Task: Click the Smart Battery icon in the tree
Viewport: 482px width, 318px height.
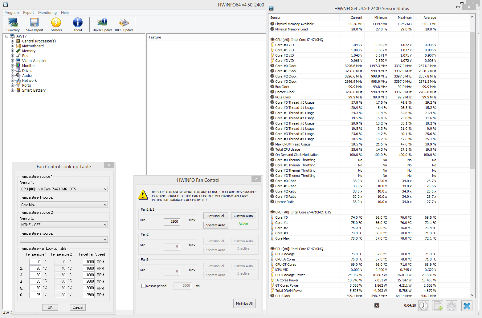Action: (x=18, y=90)
